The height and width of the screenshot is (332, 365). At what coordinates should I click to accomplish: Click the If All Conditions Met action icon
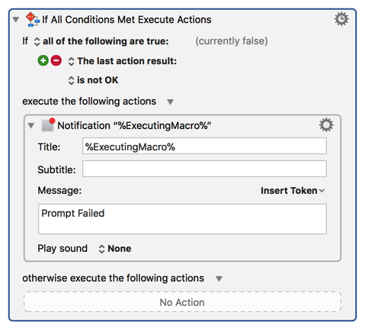coord(33,19)
